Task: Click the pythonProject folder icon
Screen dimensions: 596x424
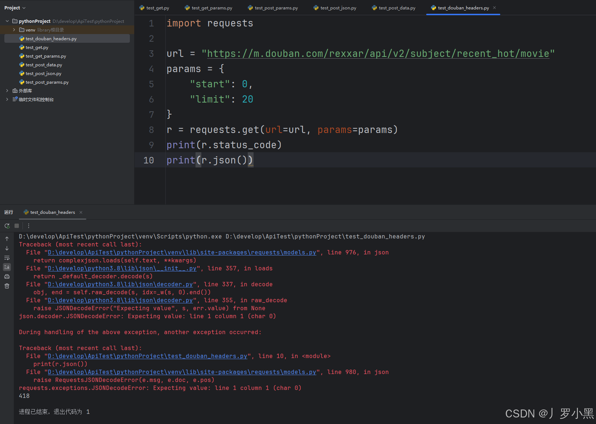Action: [x=15, y=21]
